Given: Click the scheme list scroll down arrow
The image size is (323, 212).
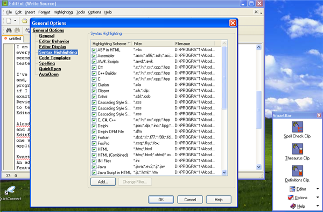Looking at the screenshot, I should coord(224,173).
